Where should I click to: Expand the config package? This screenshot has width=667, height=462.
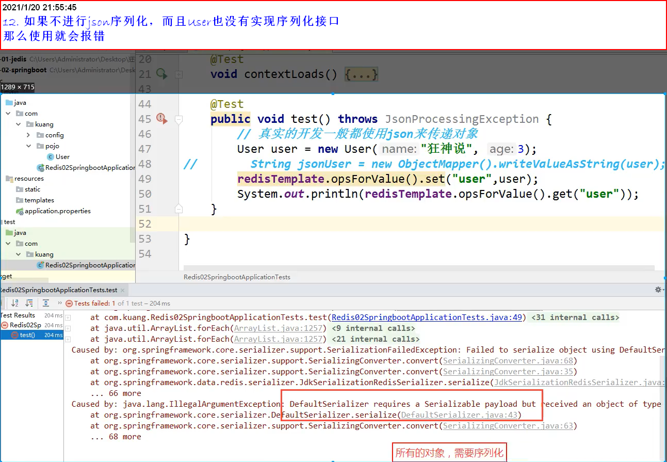pyautogui.click(x=29, y=135)
